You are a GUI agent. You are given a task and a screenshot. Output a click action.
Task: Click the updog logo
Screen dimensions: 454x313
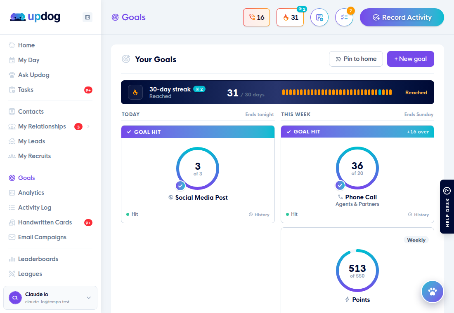(x=35, y=17)
